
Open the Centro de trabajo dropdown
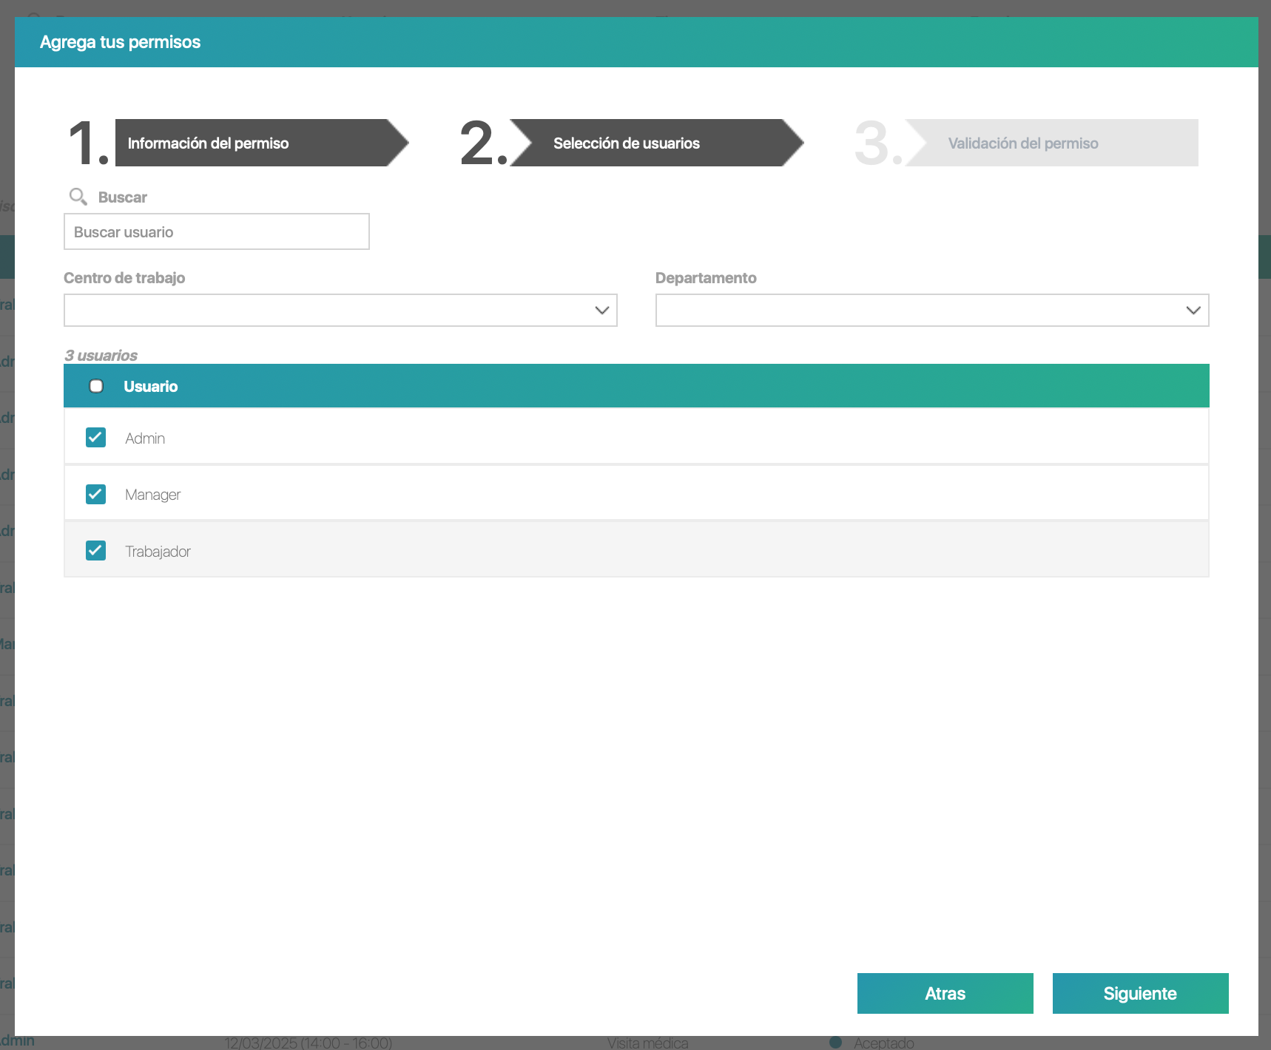pyautogui.click(x=340, y=310)
